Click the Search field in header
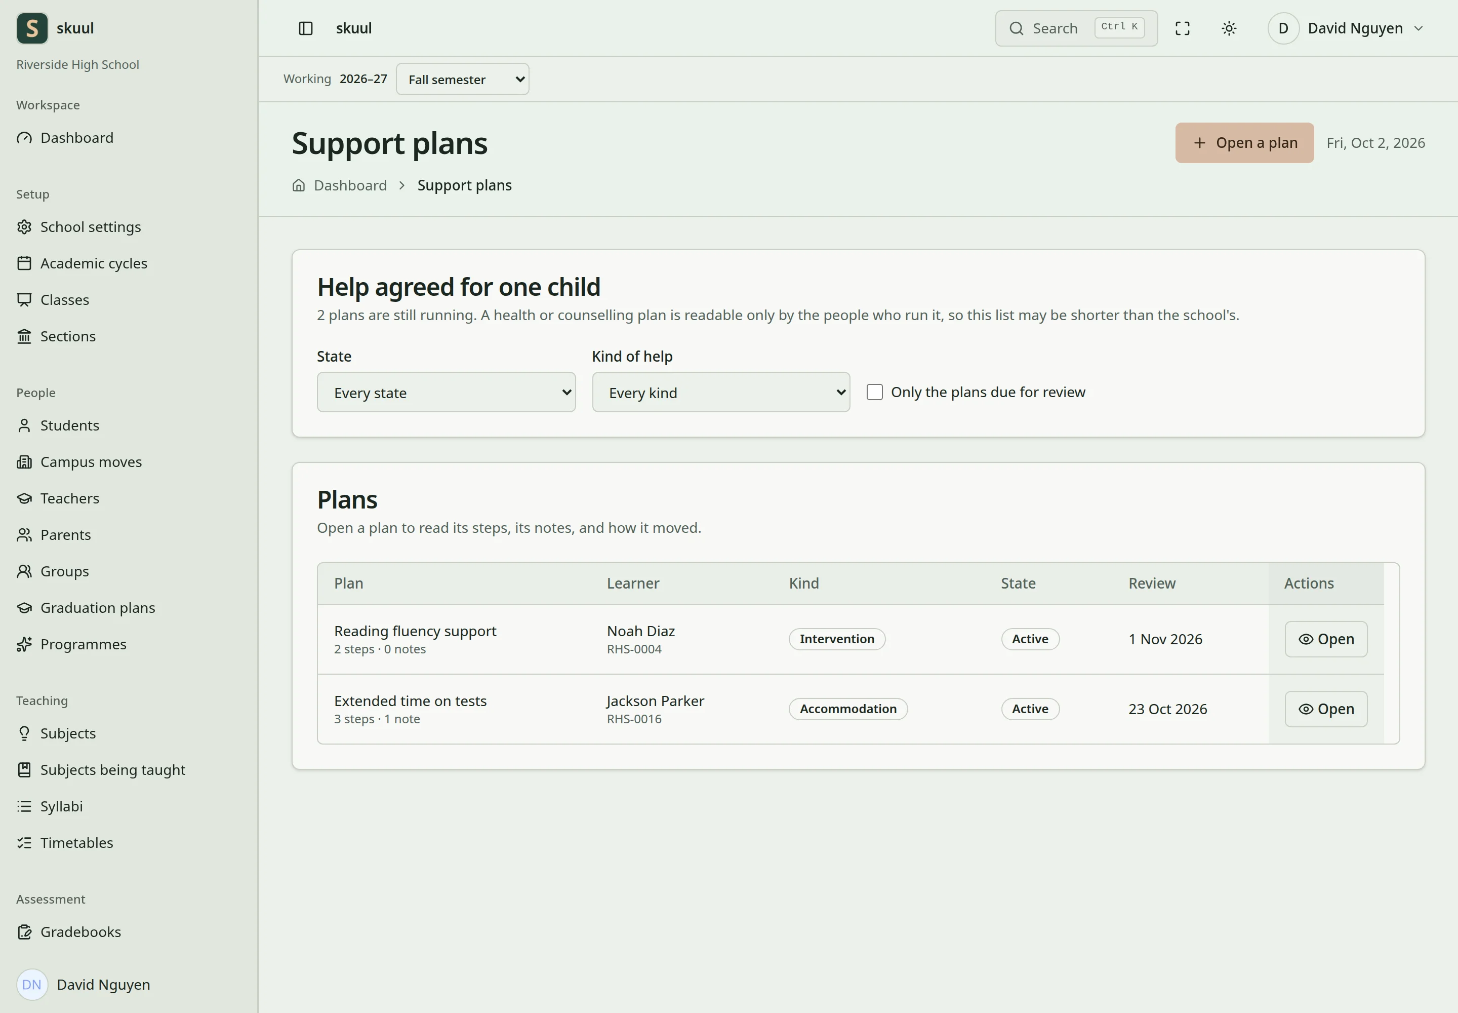1458x1013 pixels. [x=1077, y=28]
